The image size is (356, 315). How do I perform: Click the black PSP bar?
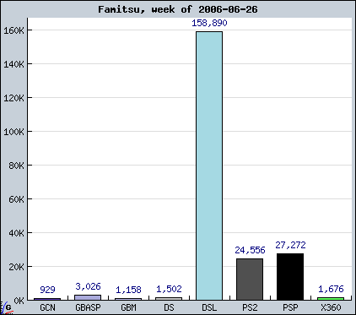coord(290,277)
